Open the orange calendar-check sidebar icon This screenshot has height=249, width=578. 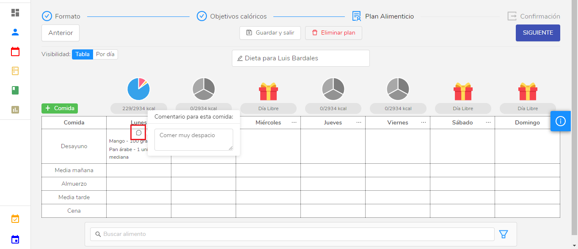click(15, 219)
